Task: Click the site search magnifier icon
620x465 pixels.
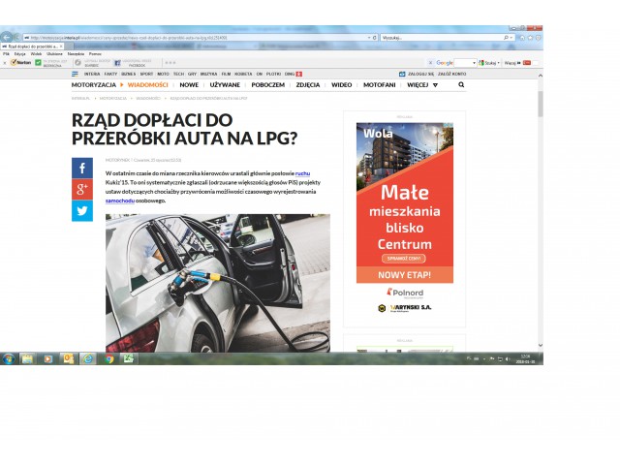Action: pyautogui.click(x=461, y=84)
